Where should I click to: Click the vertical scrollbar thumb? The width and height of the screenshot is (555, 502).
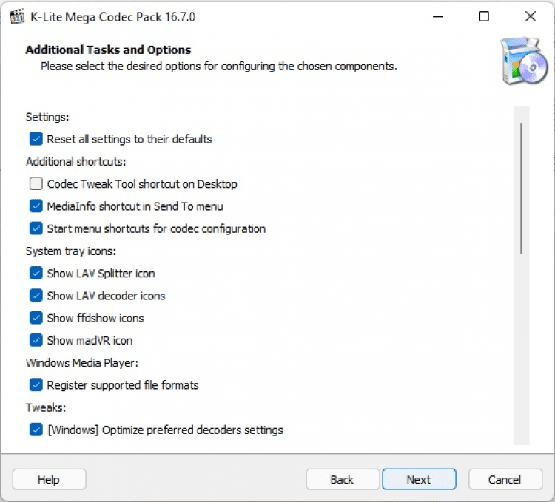coord(522,189)
